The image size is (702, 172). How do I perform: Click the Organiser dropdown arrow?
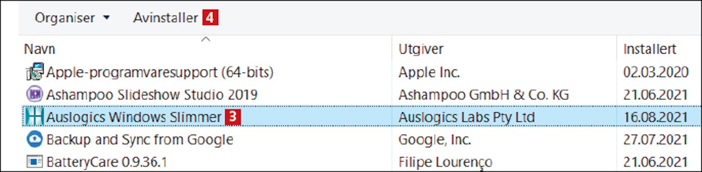point(106,18)
